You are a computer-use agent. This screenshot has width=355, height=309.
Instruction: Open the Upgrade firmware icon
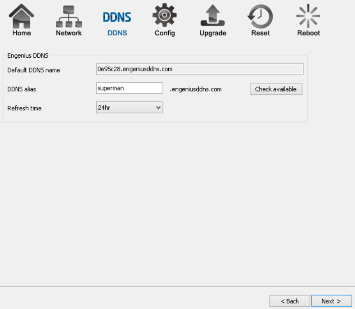pyautogui.click(x=212, y=15)
